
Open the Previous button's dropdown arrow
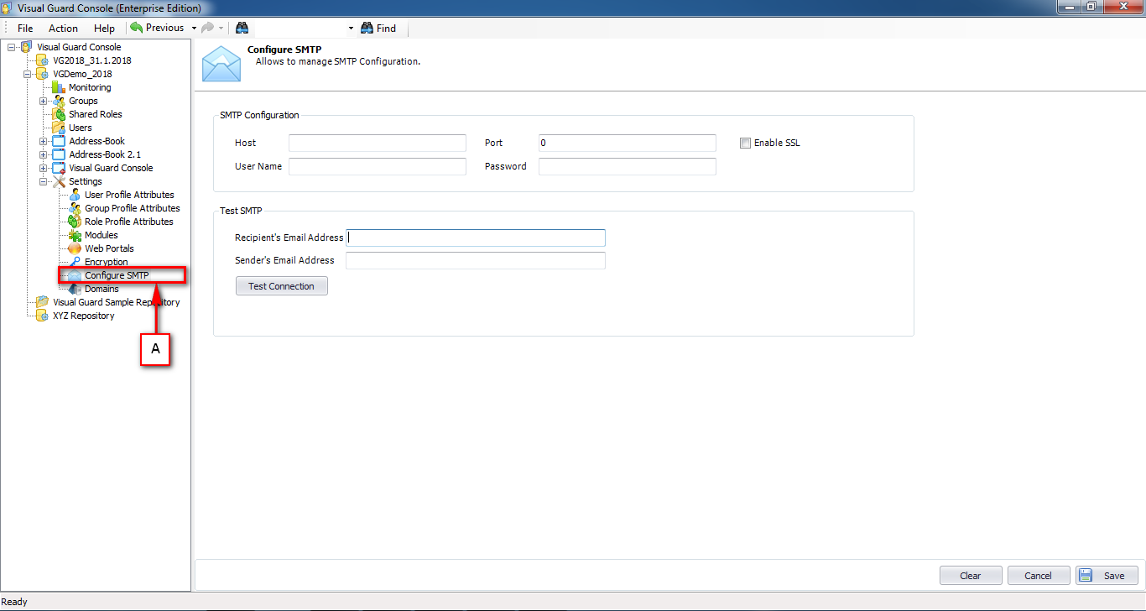pyautogui.click(x=192, y=28)
